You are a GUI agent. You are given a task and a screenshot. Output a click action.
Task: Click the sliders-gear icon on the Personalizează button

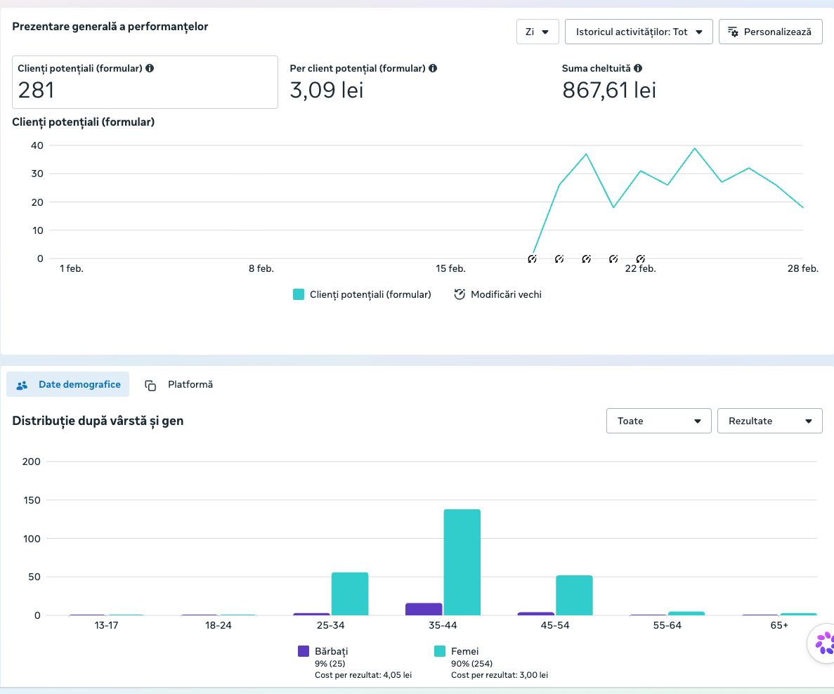733,32
